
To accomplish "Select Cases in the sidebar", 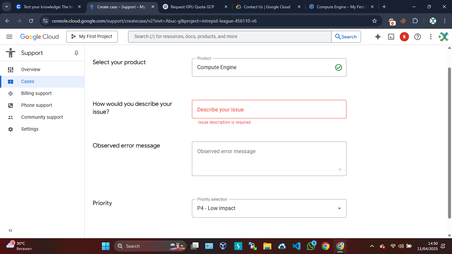I will click(x=42, y=81).
